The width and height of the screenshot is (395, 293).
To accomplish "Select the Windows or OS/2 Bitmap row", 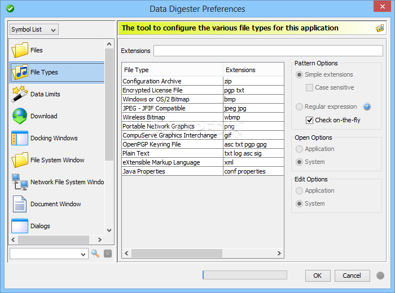I will coord(203,99).
